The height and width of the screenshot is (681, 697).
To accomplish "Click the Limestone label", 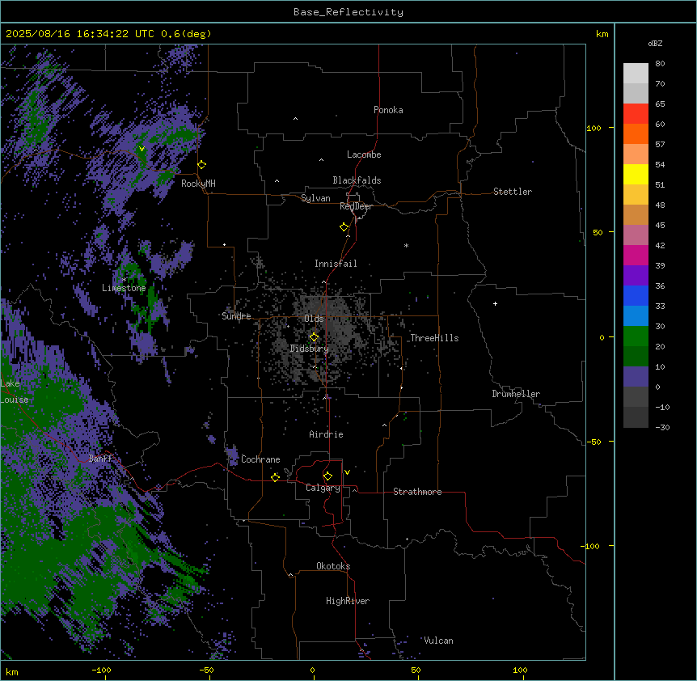I will pos(124,288).
